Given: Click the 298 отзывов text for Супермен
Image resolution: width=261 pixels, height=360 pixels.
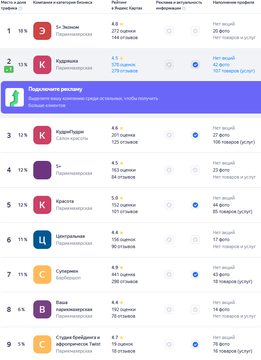Looking at the screenshot, I should point(125,281).
